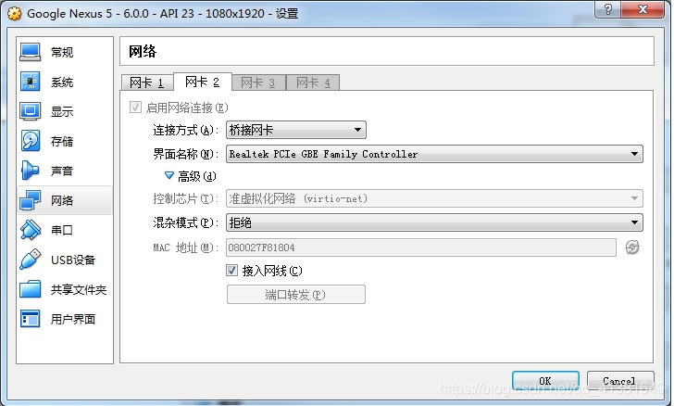Select the 存储 (Storage) disk icon
Screen dimensions: 674x406
(x=30, y=141)
